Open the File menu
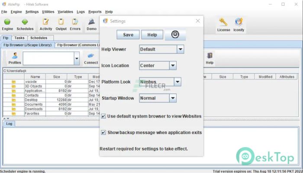 pos(4,12)
